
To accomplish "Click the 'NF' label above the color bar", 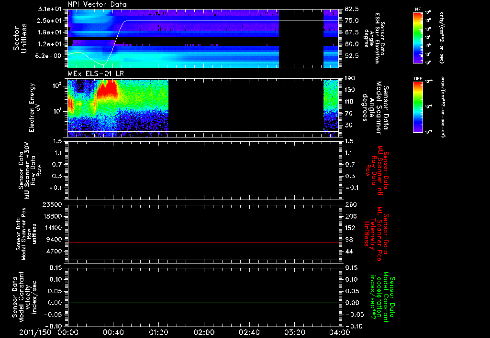I will [x=418, y=10].
